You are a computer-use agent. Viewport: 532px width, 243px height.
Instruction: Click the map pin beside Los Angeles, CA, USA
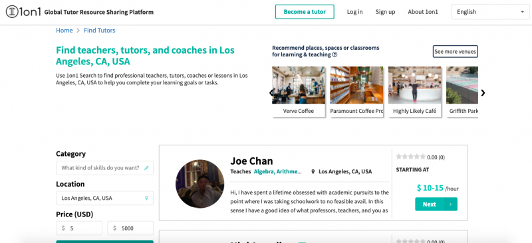(x=313, y=171)
